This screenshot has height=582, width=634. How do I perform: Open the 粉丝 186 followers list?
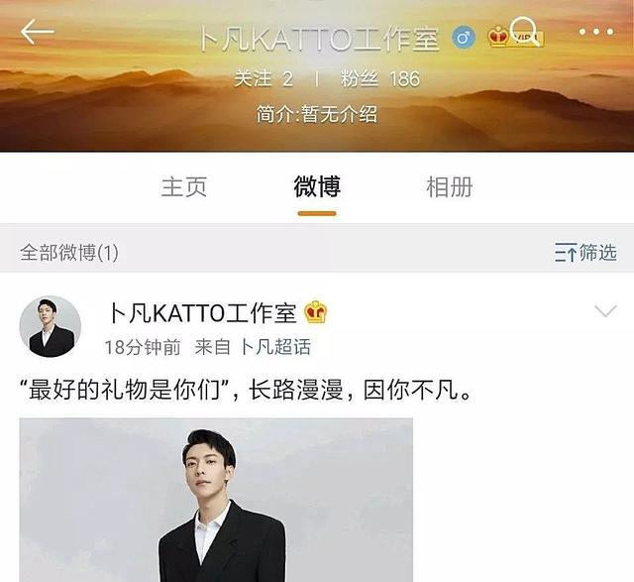(380, 78)
